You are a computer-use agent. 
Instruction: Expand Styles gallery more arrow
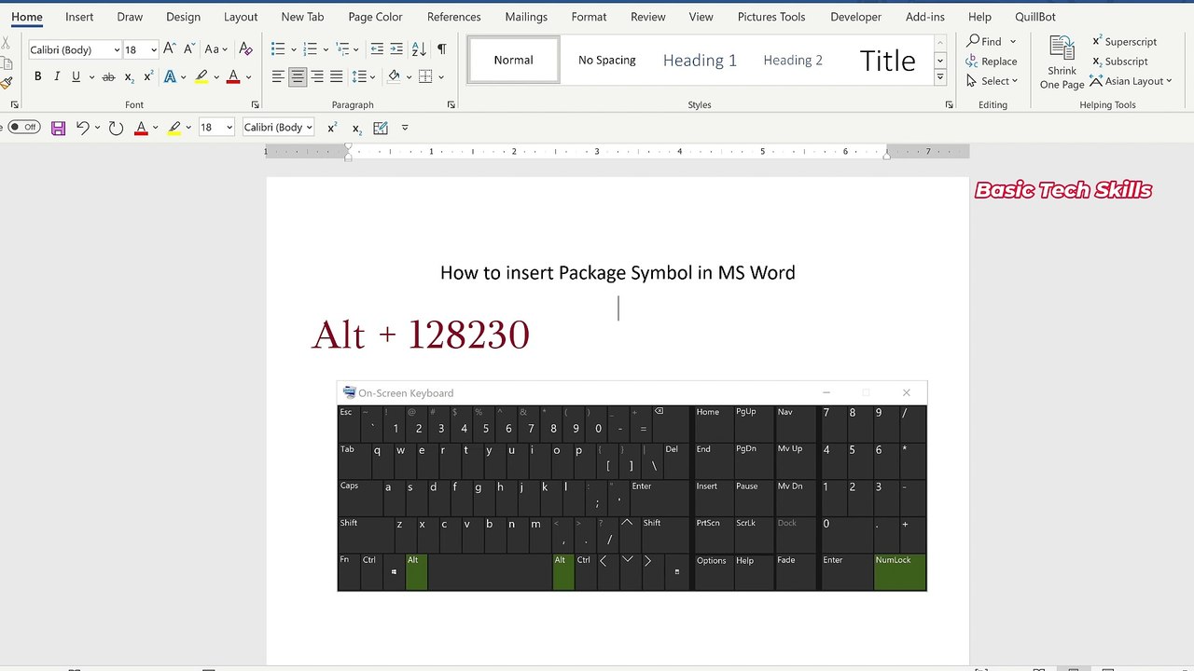coord(940,79)
